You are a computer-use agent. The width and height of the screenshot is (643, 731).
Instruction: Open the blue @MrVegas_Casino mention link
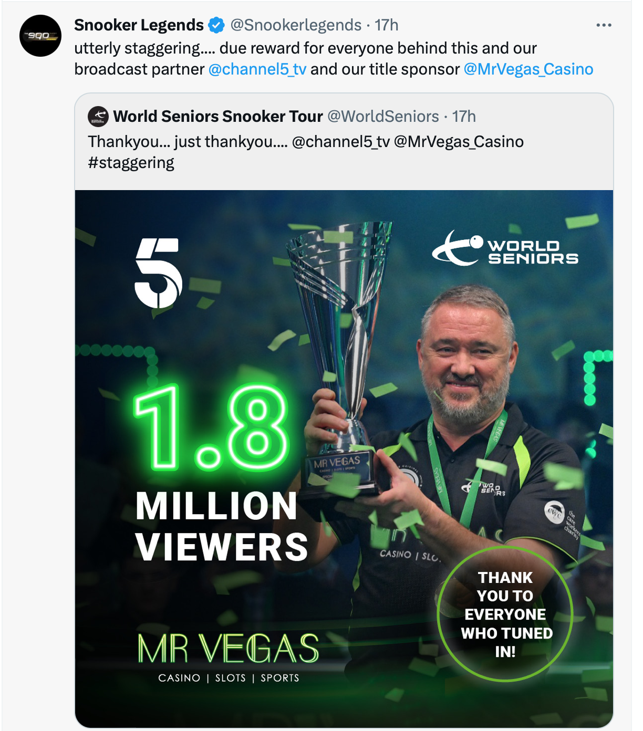click(528, 69)
